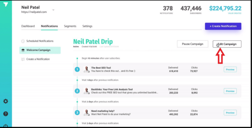
Task: Expand the Neil Patel site dropdown arrow
Action: (x=53, y=10)
